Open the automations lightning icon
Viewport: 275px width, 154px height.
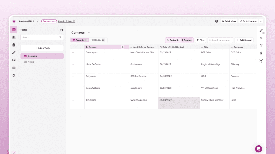click(261, 53)
